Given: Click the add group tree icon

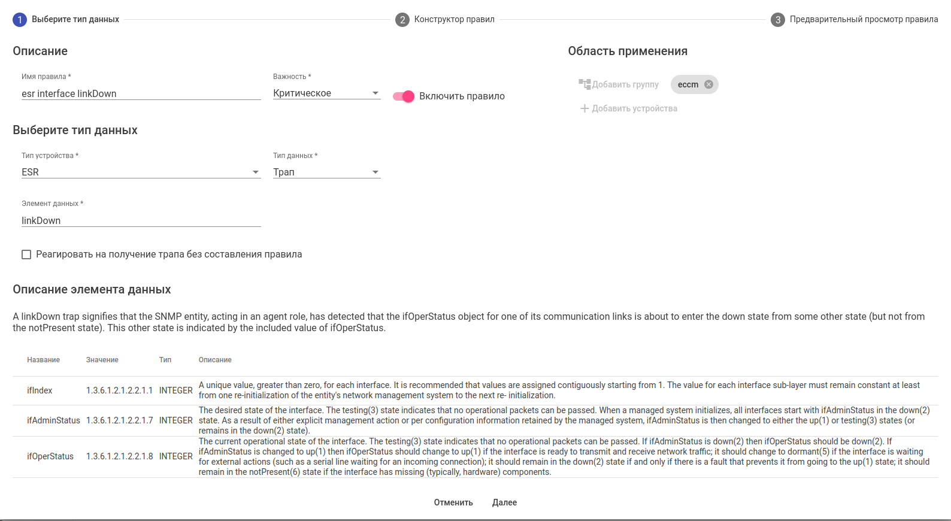Looking at the screenshot, I should 584,84.
